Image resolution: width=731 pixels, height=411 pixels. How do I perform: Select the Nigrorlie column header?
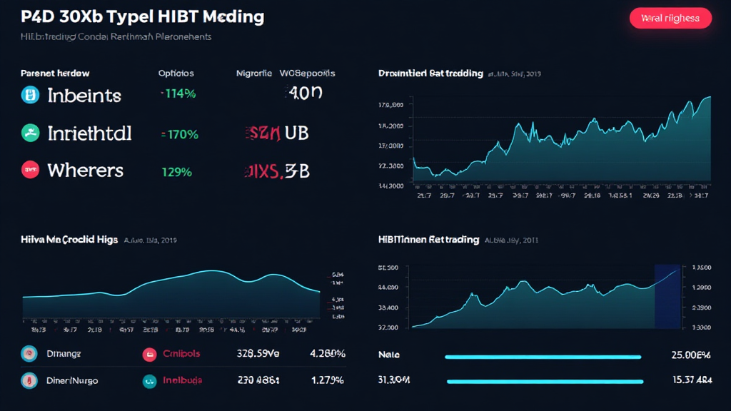tap(254, 73)
